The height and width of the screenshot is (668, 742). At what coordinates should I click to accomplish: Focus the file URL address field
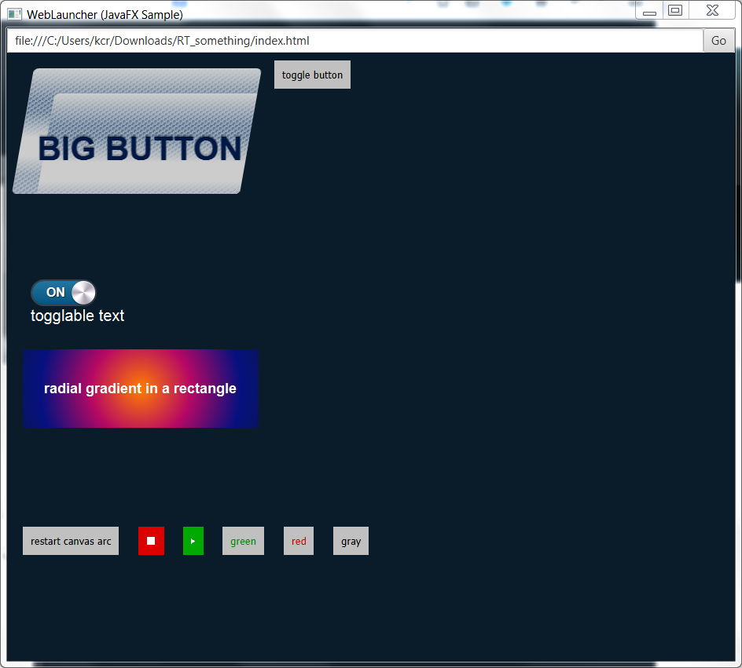(x=354, y=41)
